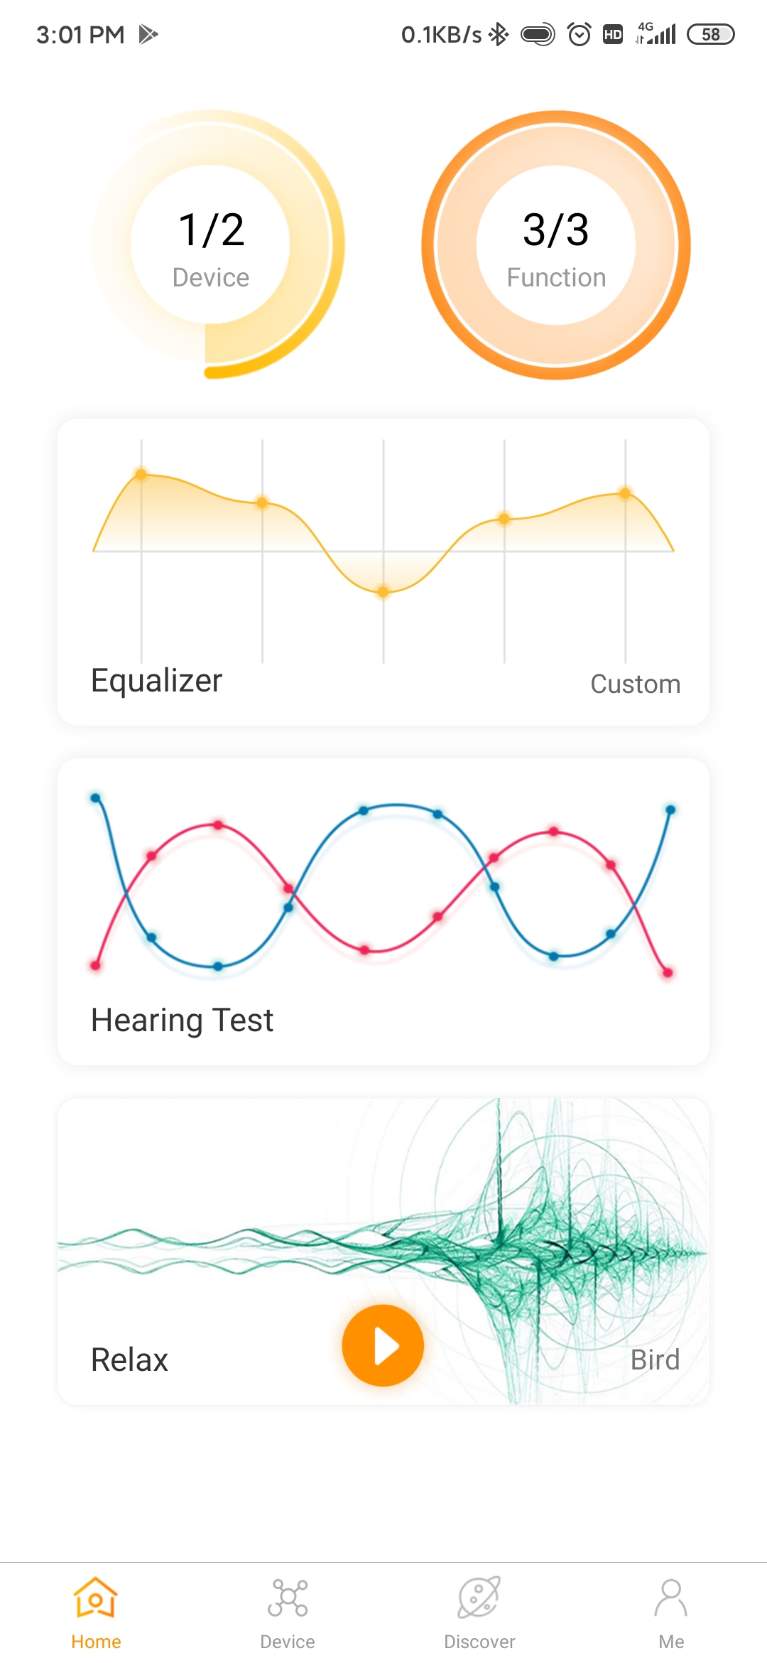Tap the battery indicator showing 58
Image resolution: width=767 pixels, height=1663 pixels.
(710, 34)
